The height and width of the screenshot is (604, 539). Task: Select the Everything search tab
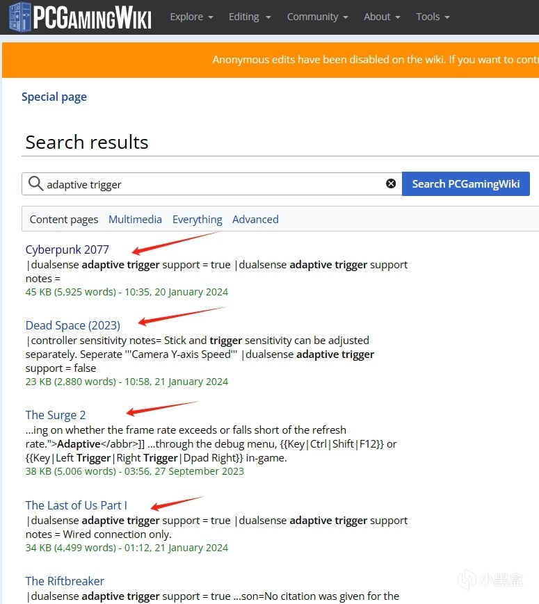pyautogui.click(x=198, y=220)
